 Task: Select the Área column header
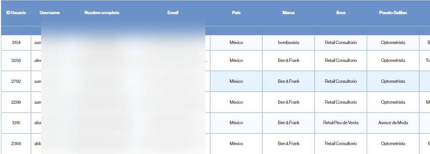340,13
